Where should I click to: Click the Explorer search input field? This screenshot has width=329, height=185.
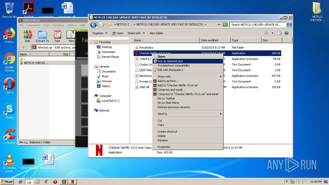tap(258, 25)
